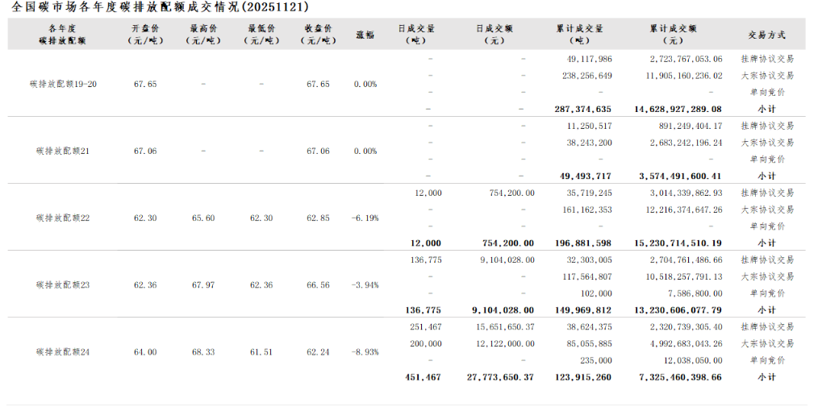Click the daily turnover total 27,773,650.37

click(500, 377)
